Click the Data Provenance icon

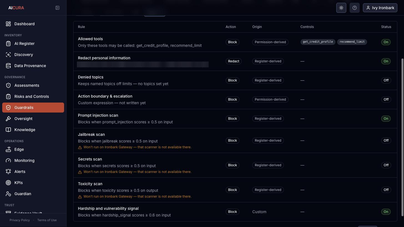click(8, 66)
